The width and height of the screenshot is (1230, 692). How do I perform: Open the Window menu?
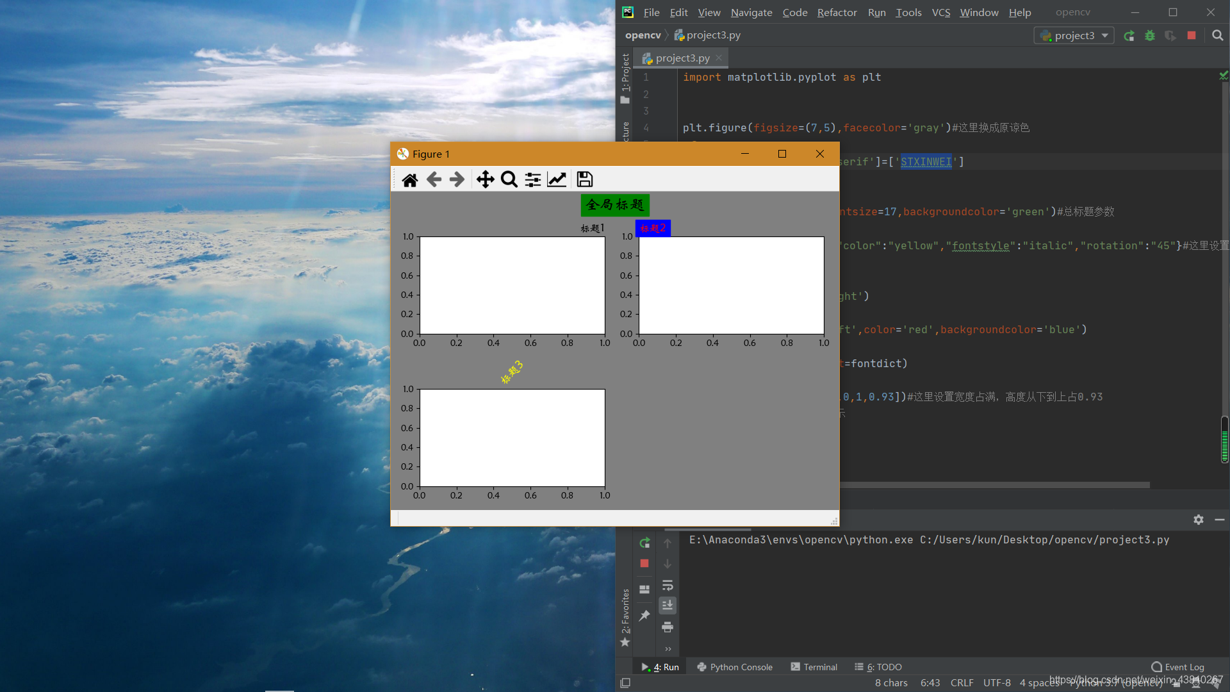pos(979,12)
